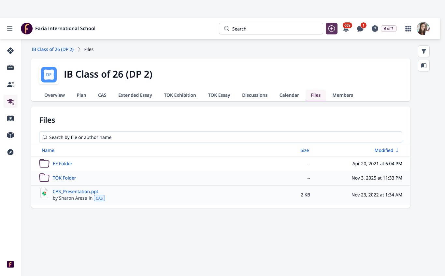Open the CAS_Presentation.ppt file link
445x276 pixels.
76,192
